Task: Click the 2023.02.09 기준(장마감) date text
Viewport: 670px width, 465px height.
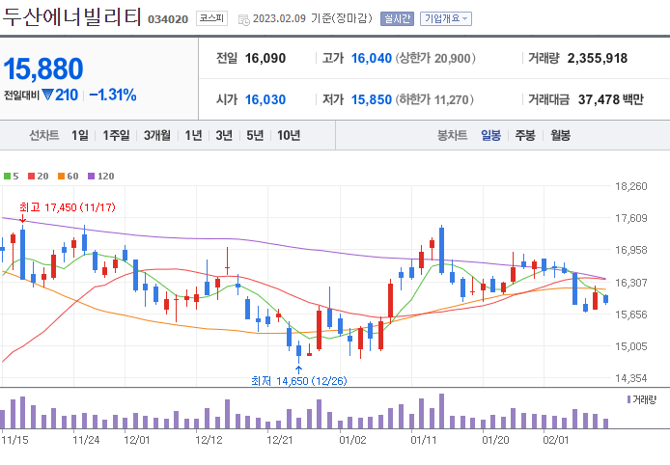Action: click(313, 18)
